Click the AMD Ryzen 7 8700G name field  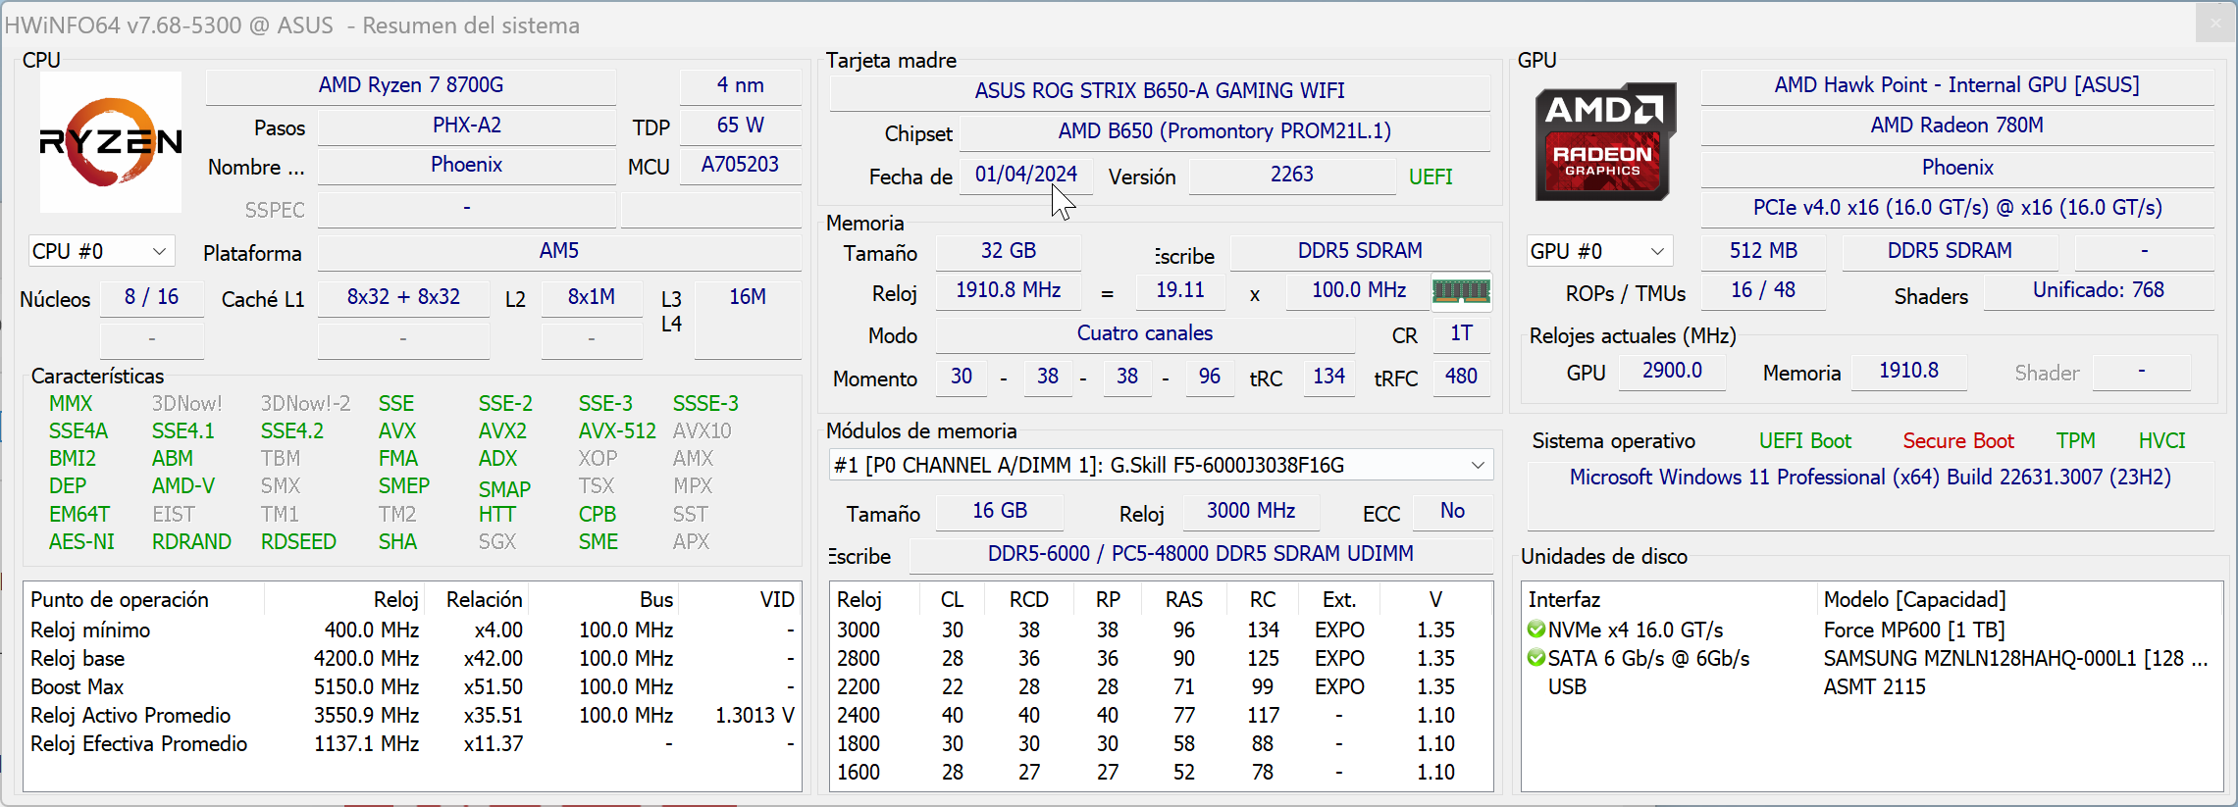coord(410,85)
